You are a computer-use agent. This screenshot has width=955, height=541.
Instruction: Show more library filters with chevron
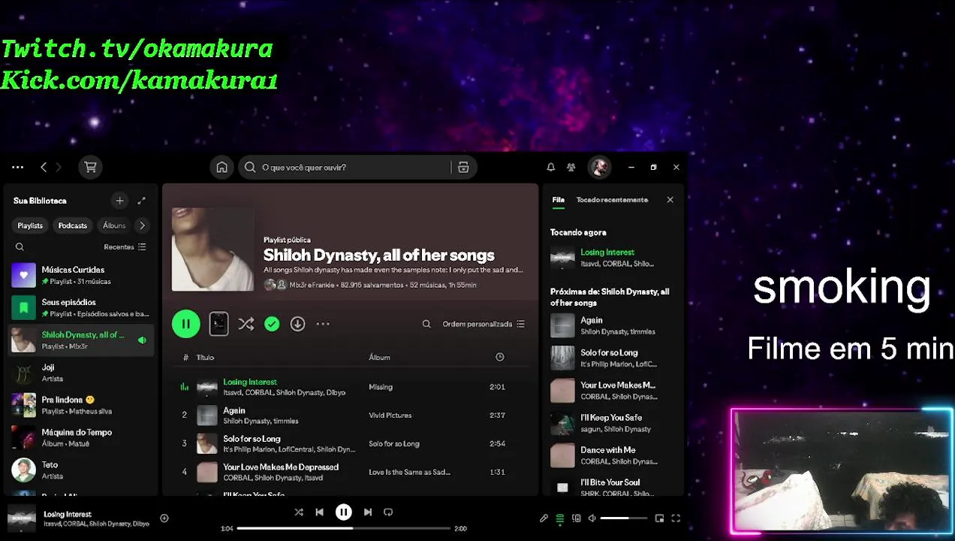142,225
